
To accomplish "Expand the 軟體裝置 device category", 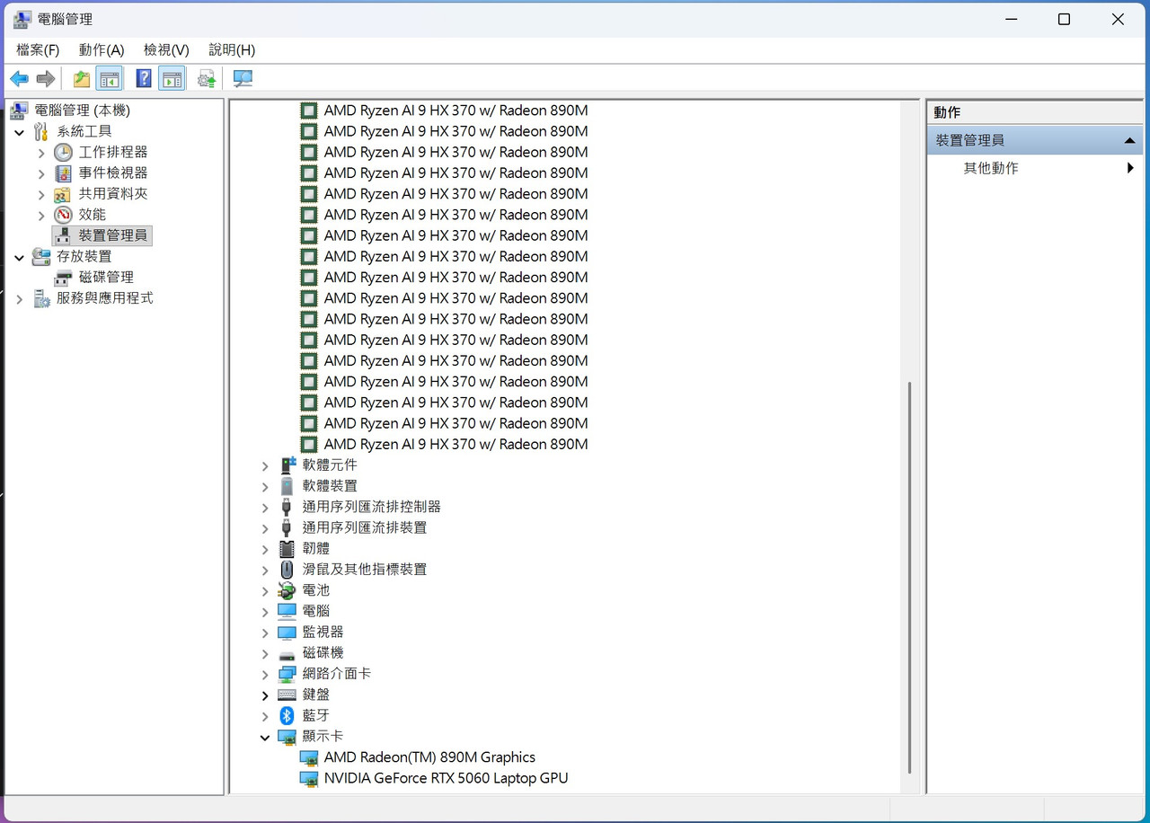I will click(265, 487).
